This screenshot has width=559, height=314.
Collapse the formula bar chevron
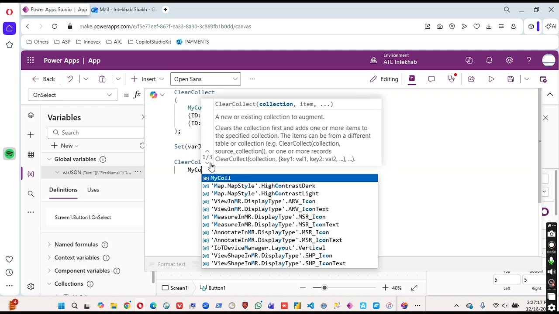click(550, 95)
